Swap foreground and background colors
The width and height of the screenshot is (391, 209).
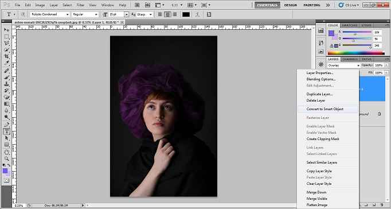pos(9,165)
